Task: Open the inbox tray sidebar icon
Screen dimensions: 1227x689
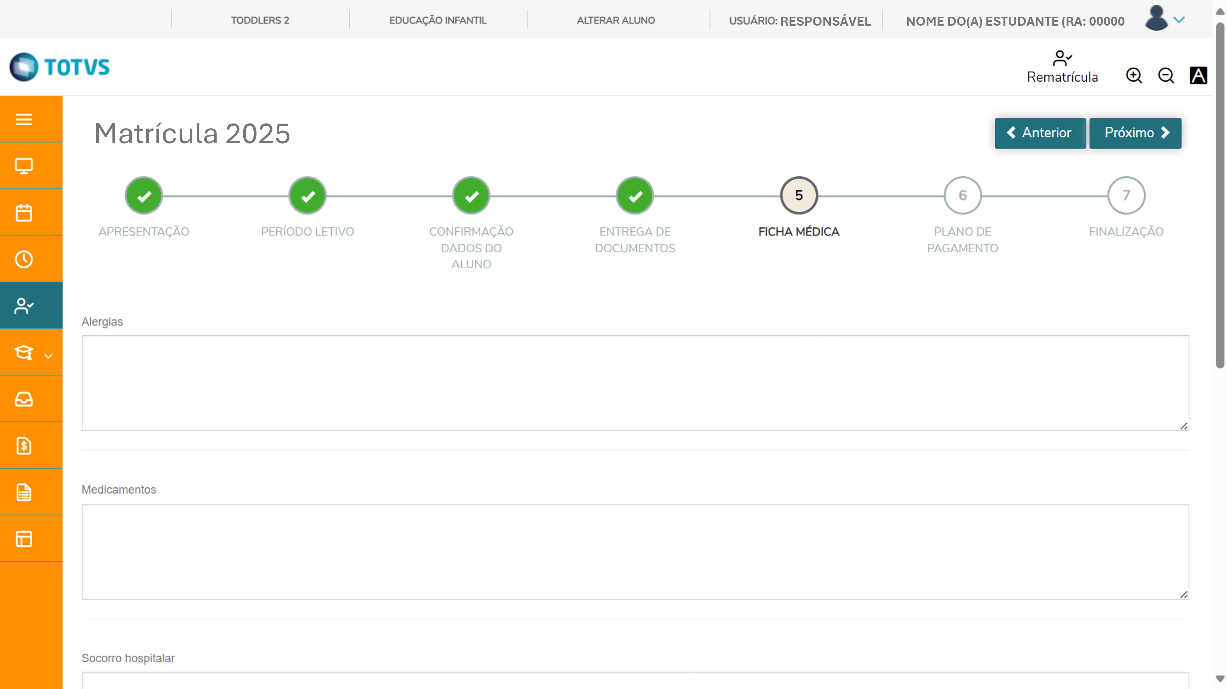Action: (24, 399)
